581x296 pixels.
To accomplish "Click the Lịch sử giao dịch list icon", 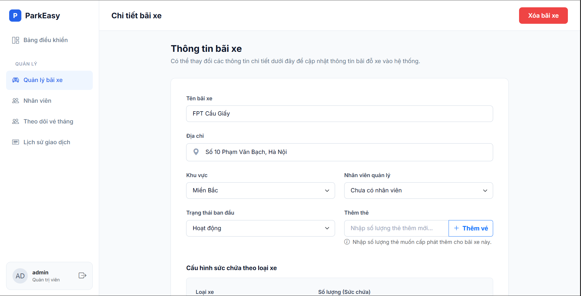I will click(x=16, y=142).
